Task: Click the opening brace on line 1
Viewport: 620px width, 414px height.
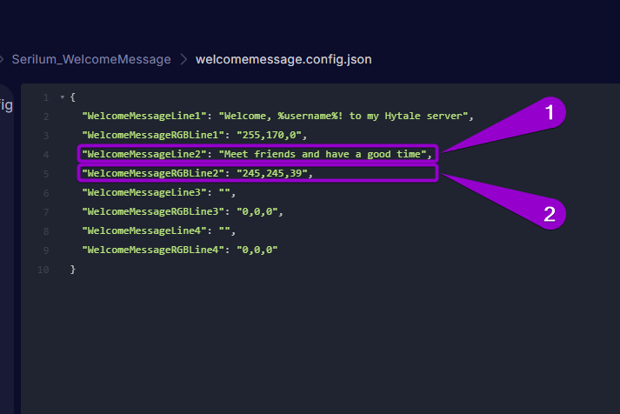Action: coord(73,97)
